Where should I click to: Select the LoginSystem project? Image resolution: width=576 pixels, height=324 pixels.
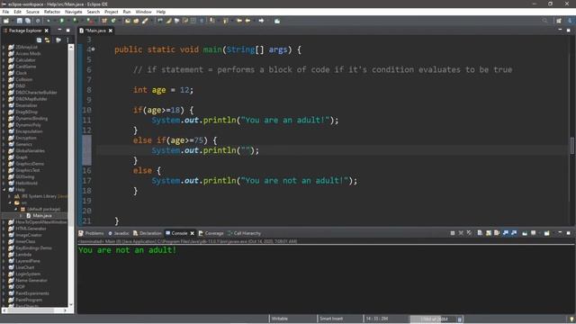tap(28, 274)
